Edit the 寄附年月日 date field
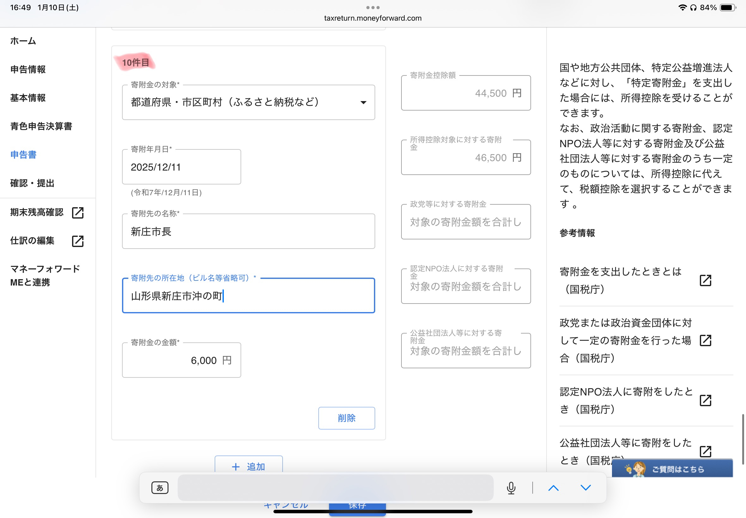Viewport: 746px width, 518px height. (x=181, y=167)
